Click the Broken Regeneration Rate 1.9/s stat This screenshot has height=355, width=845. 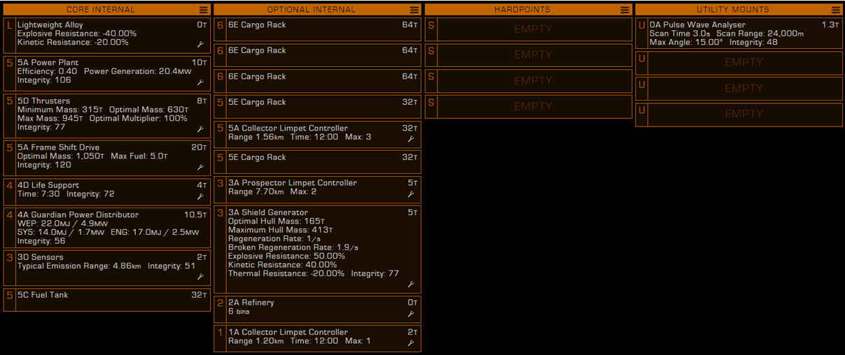[x=294, y=247]
